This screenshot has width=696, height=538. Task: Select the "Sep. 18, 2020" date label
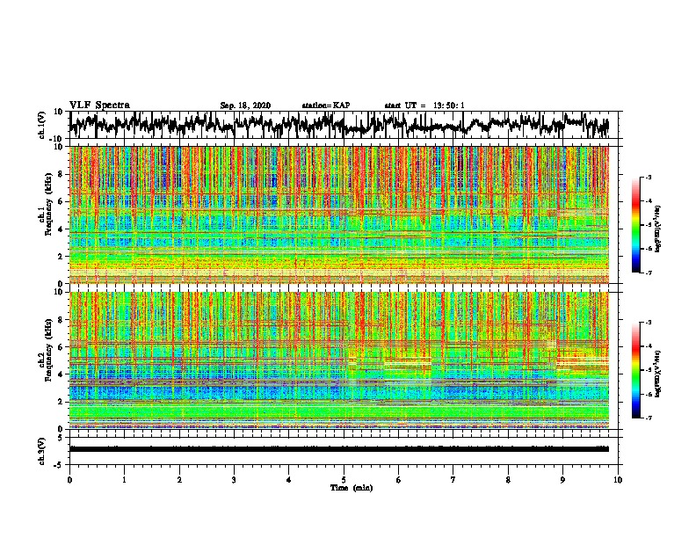point(245,105)
